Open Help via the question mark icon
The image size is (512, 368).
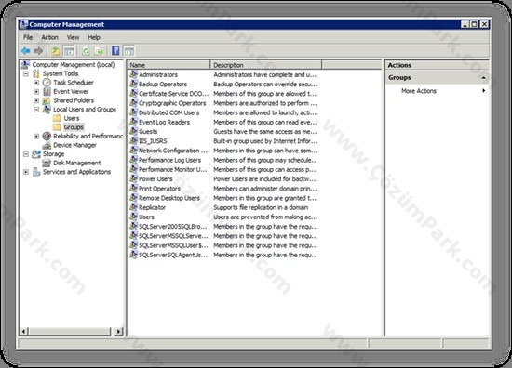(x=115, y=51)
